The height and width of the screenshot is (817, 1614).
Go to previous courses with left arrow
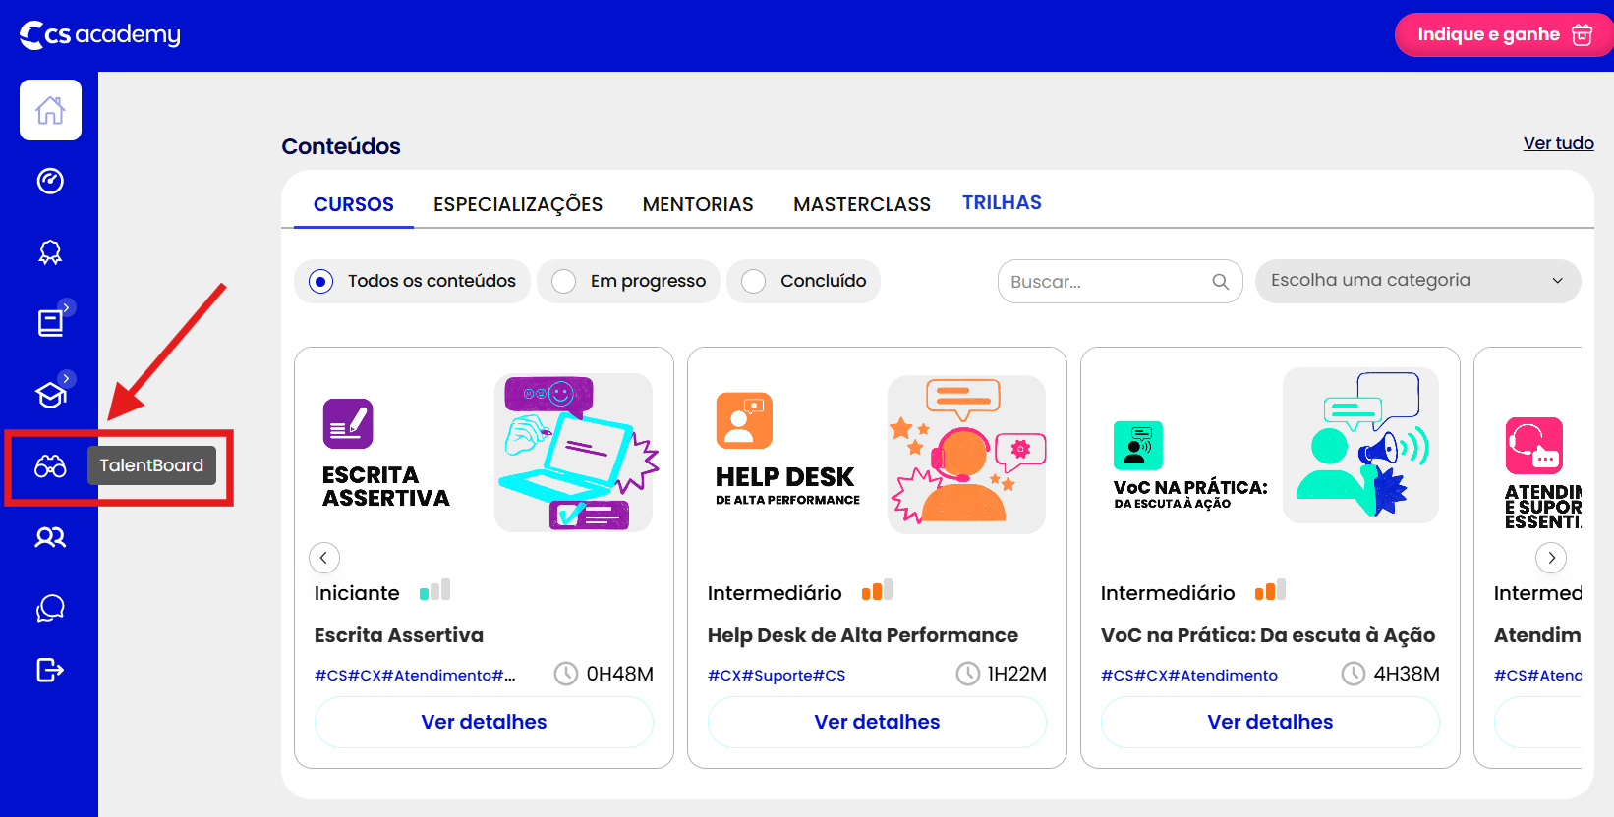(324, 558)
